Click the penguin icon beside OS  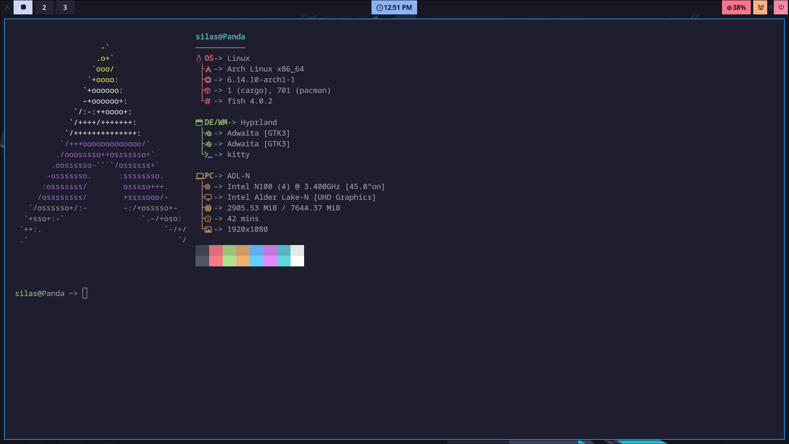pos(199,58)
